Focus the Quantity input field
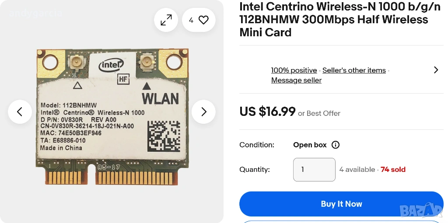Image resolution: width=448 pixels, height=223 pixels. coord(314,170)
